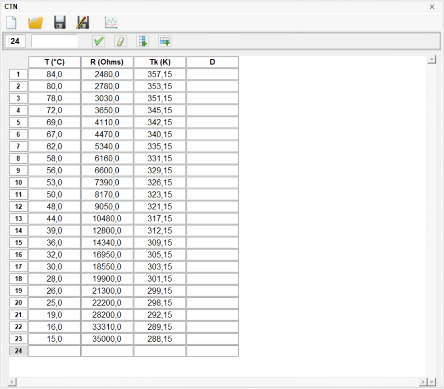The width and height of the screenshot is (444, 389).
Task: Click the horizontal scrollbar right arrow
Action: click(423, 382)
